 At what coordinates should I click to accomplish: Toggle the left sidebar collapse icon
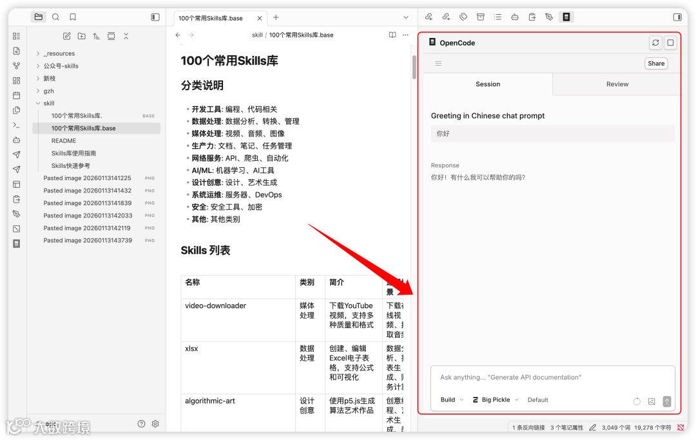pos(155,17)
